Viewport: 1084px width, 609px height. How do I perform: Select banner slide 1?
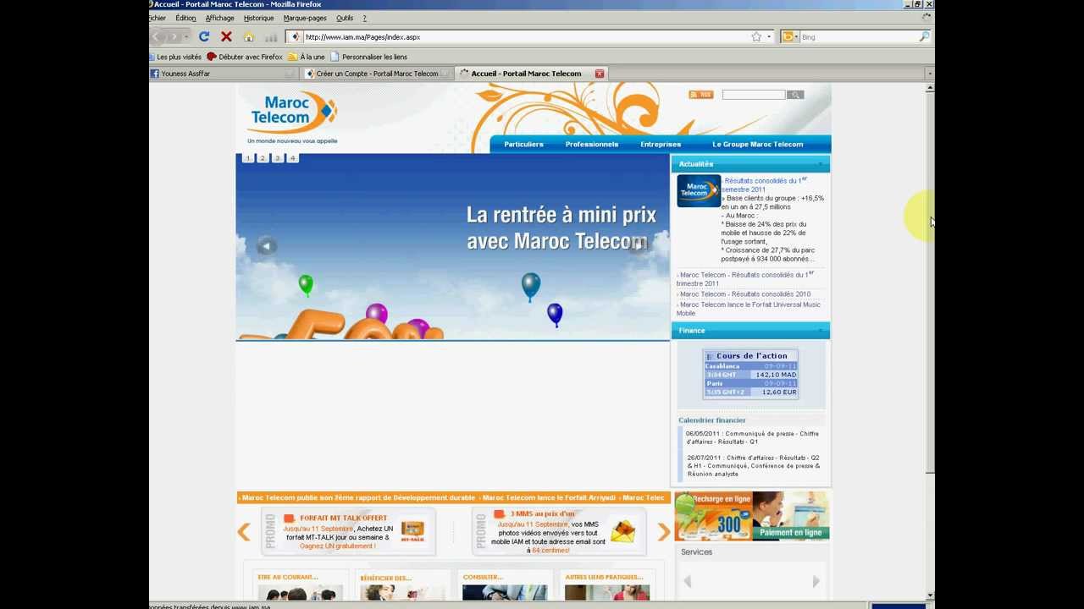click(247, 158)
